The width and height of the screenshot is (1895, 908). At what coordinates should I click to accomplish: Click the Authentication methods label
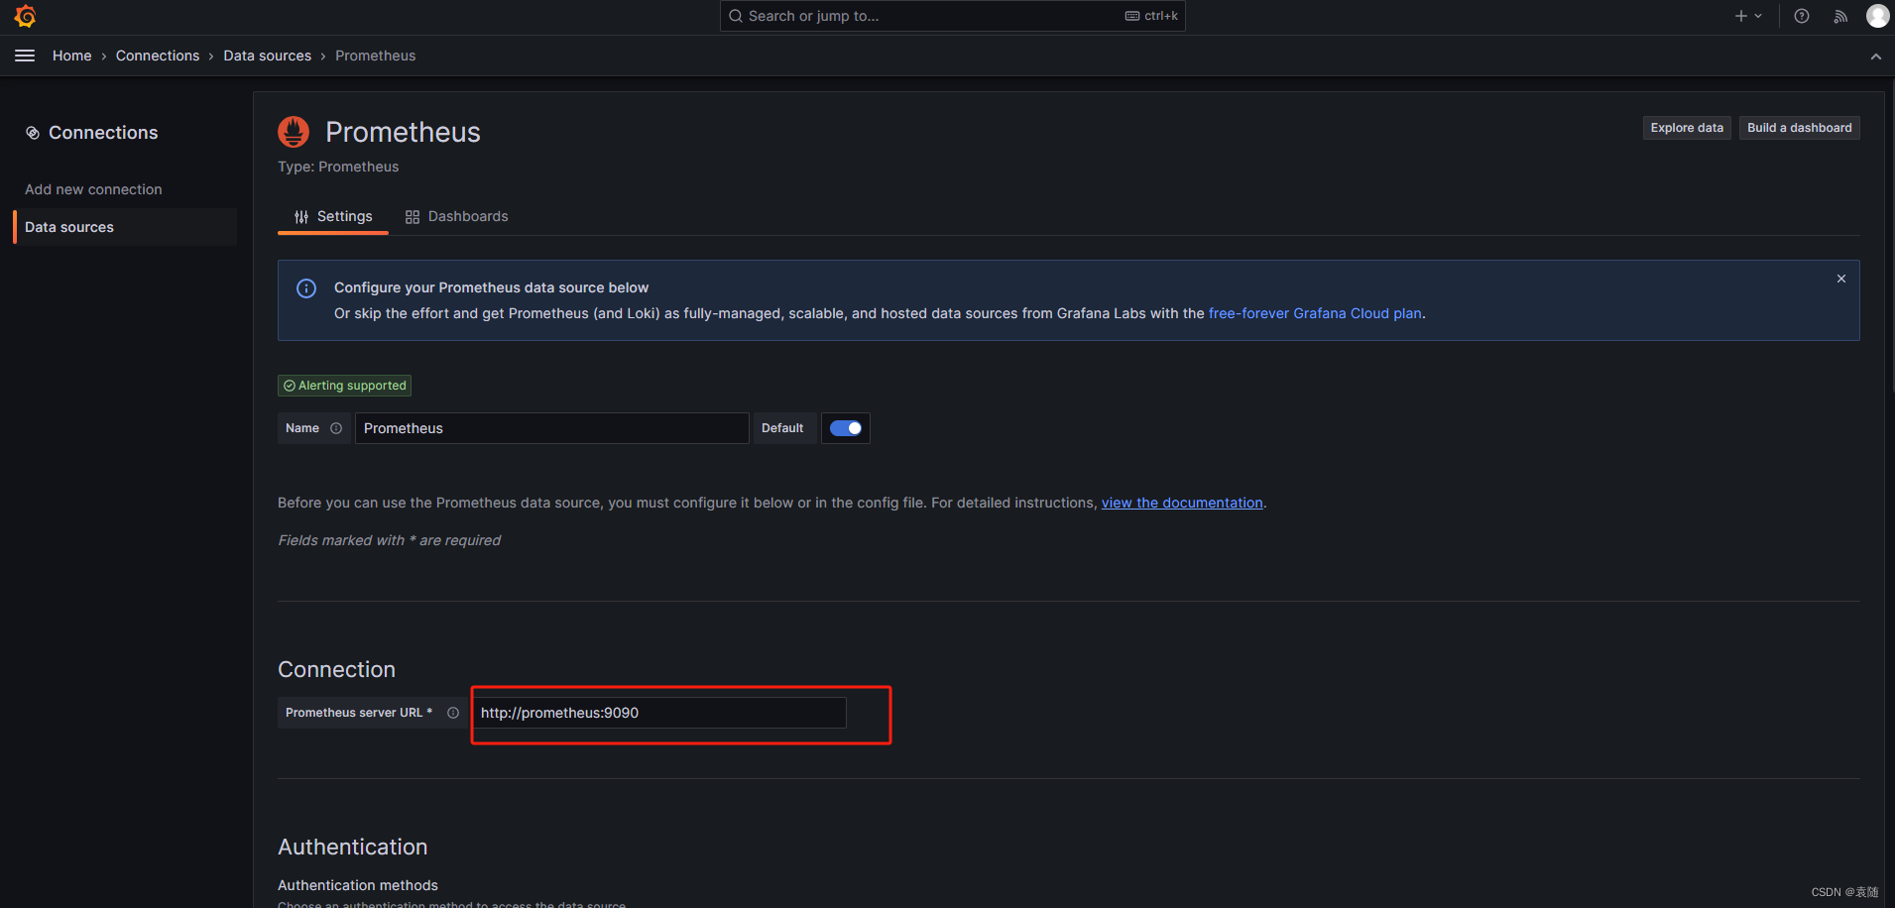[x=358, y=885]
